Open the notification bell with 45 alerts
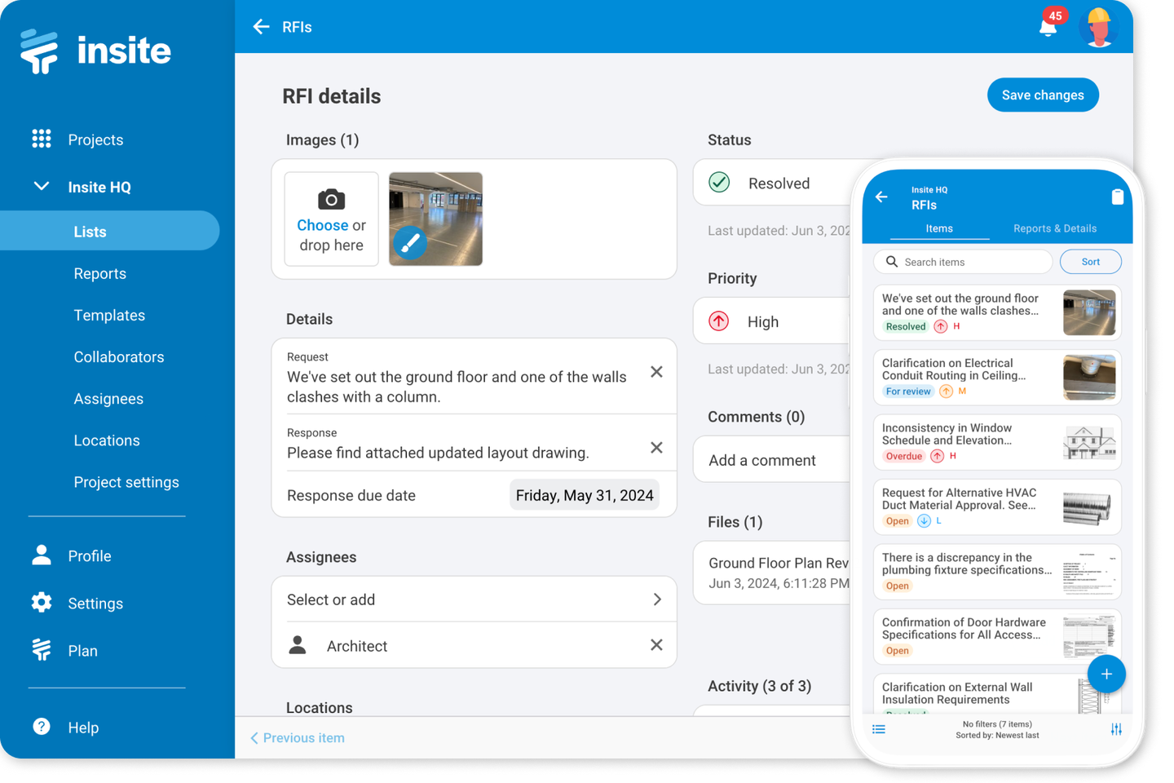The width and height of the screenshot is (1174, 783). point(1048,26)
